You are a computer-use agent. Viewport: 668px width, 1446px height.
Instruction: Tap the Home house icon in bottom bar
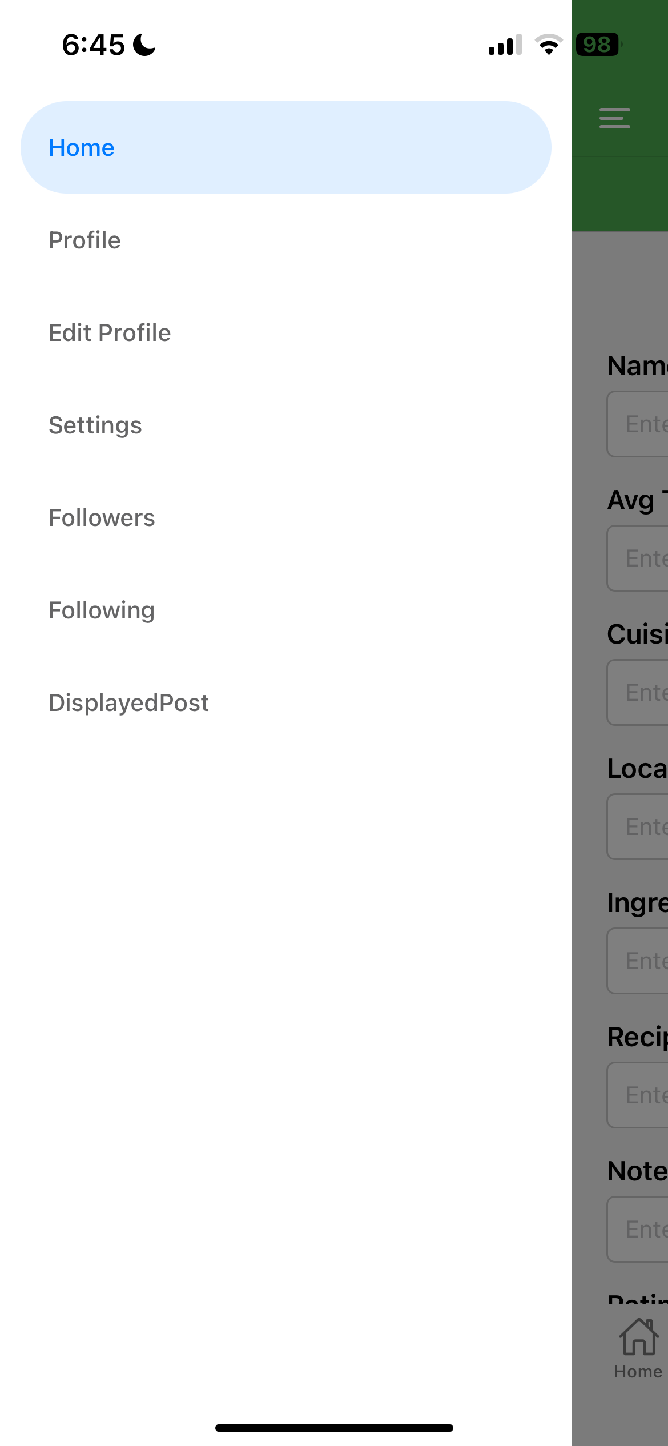coord(638,1336)
